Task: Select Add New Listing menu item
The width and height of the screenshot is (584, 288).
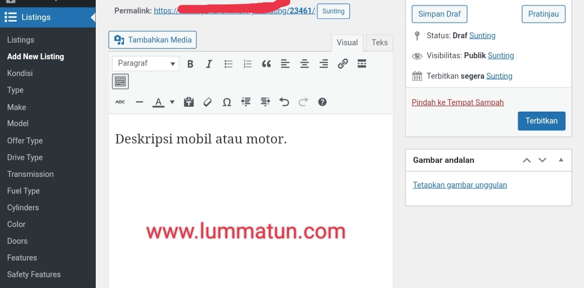Action: point(35,57)
